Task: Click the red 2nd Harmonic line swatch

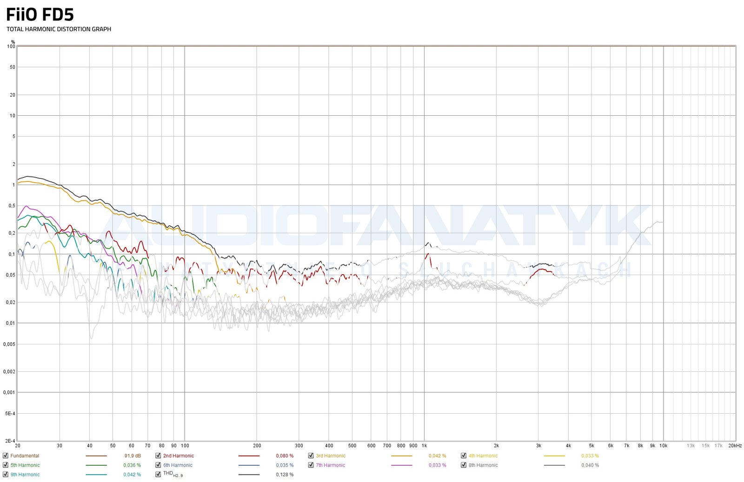Action: coord(249,456)
